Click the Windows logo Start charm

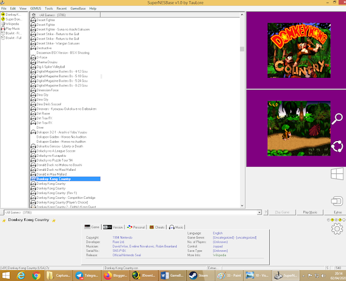337,174
